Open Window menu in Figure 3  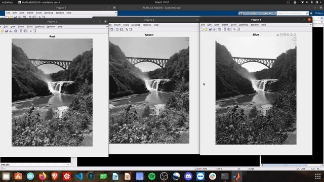(x=147, y=25)
